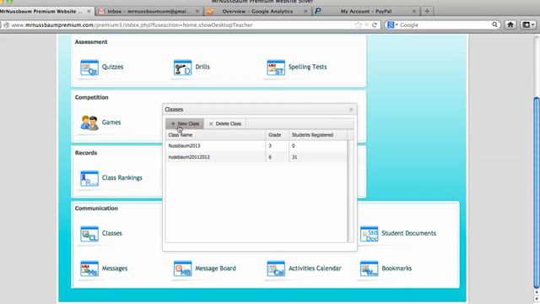This screenshot has width=540, height=304.
Task: Click the 31 students registered cell
Action: [318, 157]
